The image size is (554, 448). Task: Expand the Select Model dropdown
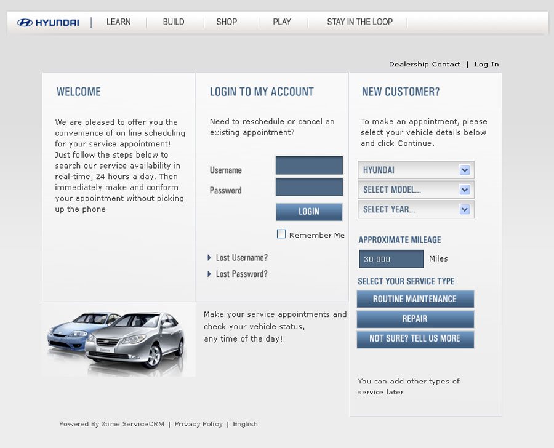click(415, 190)
